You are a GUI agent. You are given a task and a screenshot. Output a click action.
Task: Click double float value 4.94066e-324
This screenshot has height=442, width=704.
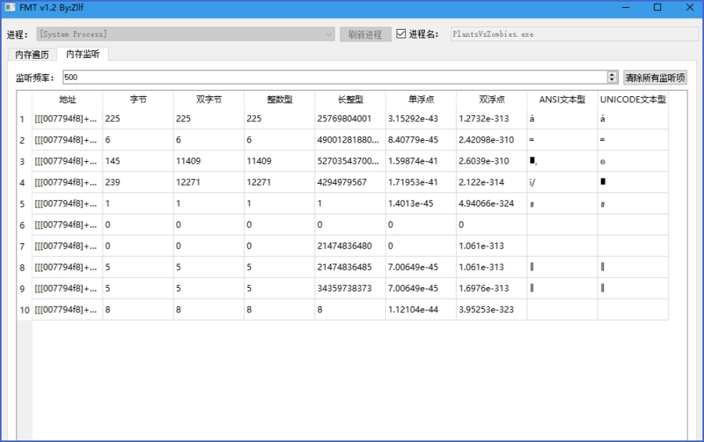(x=492, y=203)
